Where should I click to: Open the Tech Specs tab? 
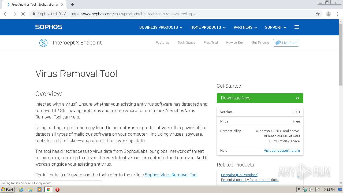pos(187,43)
